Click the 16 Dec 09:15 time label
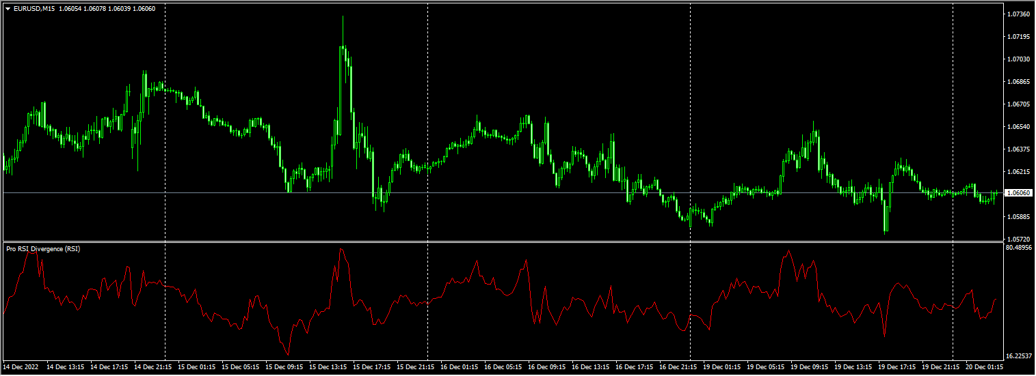The width and height of the screenshot is (1036, 376). (x=547, y=367)
